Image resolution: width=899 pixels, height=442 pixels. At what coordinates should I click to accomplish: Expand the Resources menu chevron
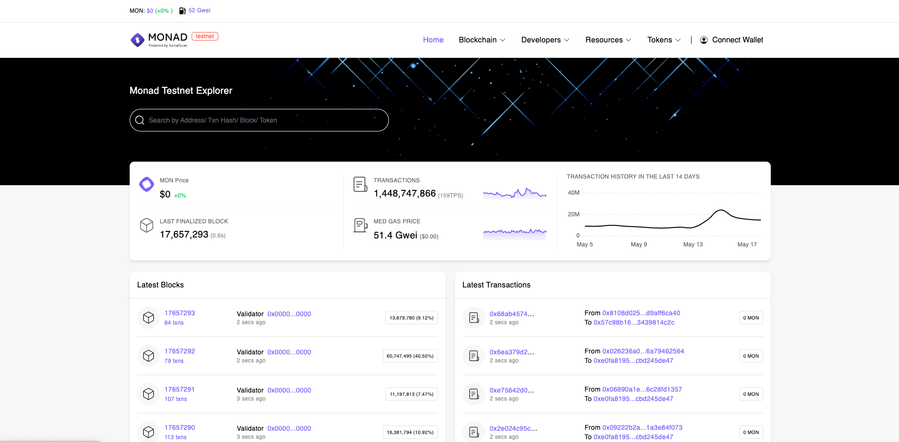pyautogui.click(x=628, y=41)
